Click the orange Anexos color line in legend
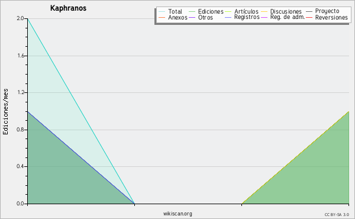The width and height of the screenshot is (355, 219). 162,17
